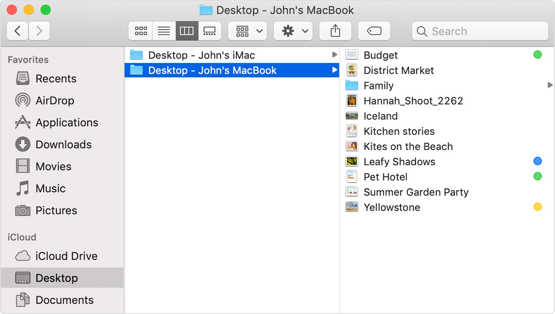
Task: Click the folder icon in the window title
Action: point(206,10)
